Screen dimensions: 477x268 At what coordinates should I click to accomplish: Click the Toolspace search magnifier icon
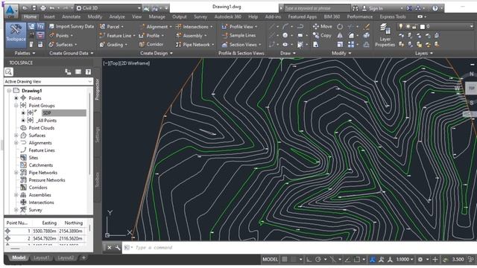coord(8,71)
